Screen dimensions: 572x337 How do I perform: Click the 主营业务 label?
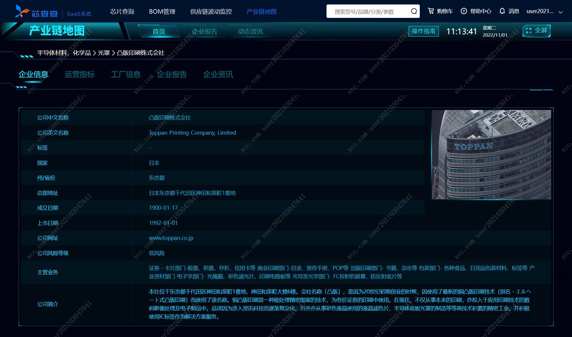coord(47,272)
